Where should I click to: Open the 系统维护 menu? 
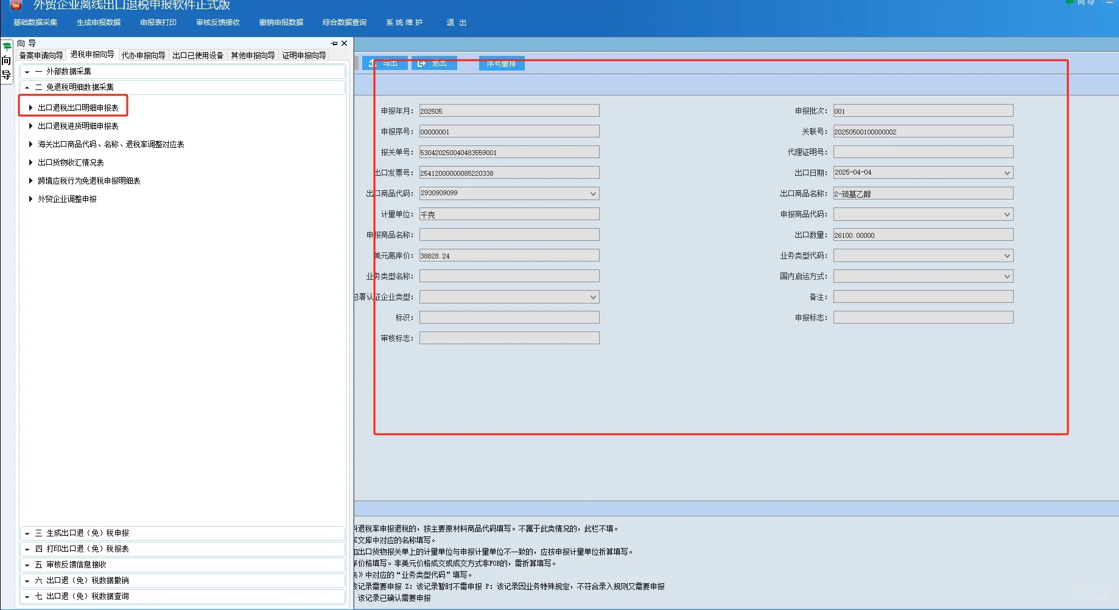point(404,23)
